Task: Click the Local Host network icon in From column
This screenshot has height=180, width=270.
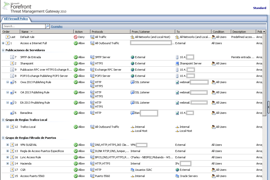Action: coord(132,131)
